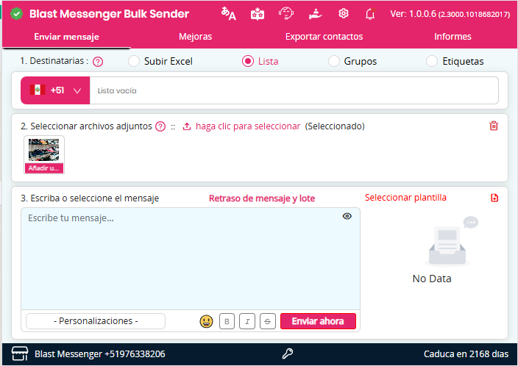Select the Etiquetas radio option

(x=432, y=61)
